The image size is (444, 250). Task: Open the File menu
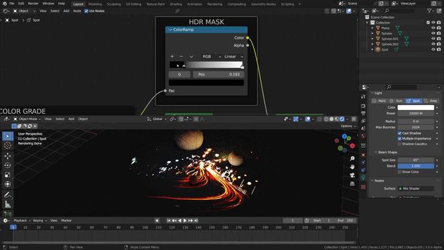pyautogui.click(x=12, y=3)
